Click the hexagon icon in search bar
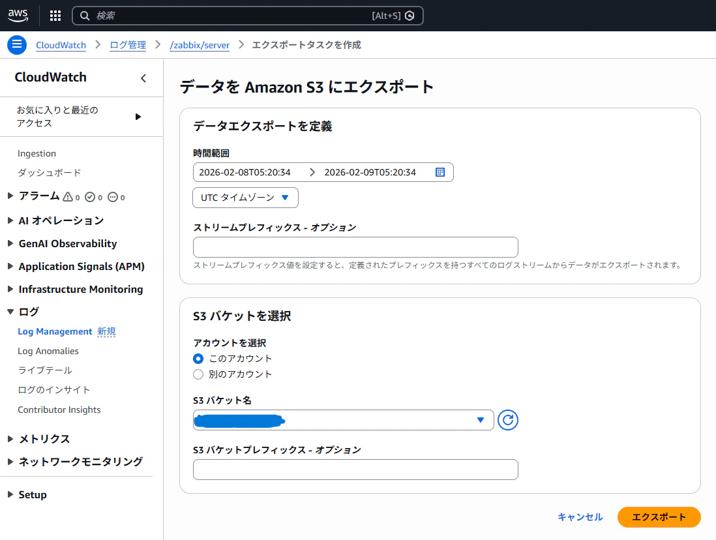 410,16
